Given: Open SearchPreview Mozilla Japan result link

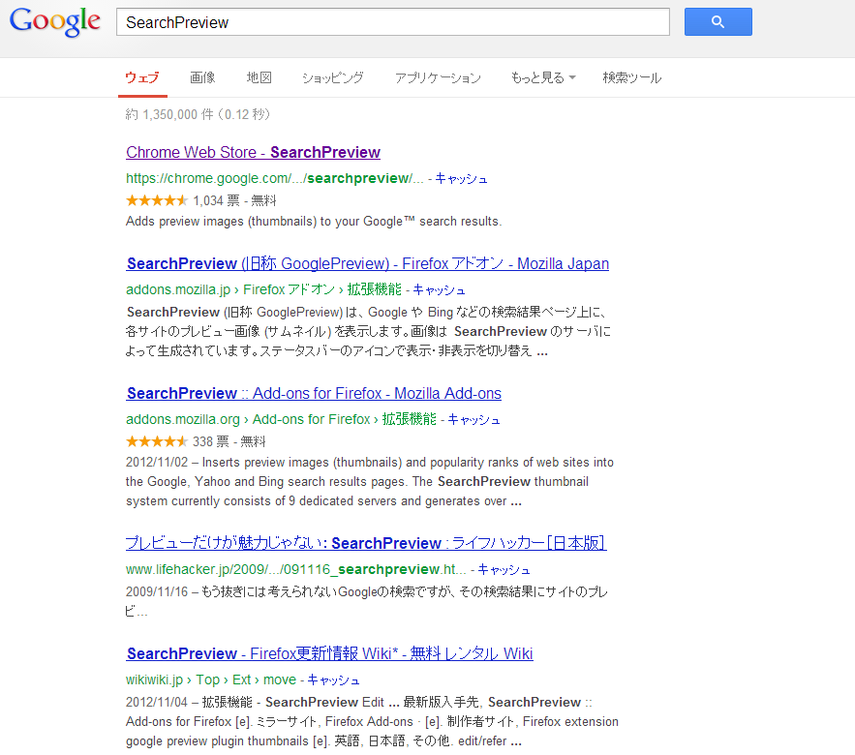Looking at the screenshot, I should tap(368, 264).
